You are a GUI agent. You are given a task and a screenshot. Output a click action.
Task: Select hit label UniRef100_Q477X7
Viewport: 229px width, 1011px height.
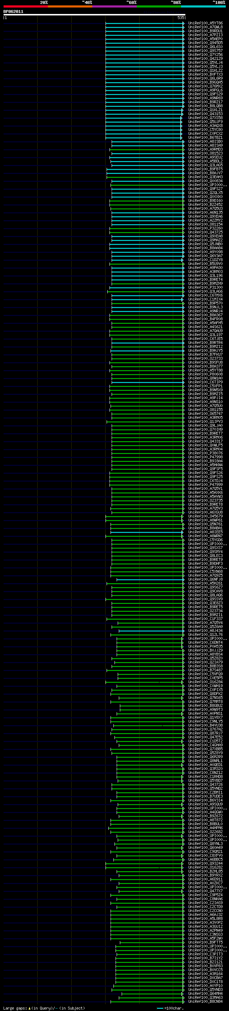(x=205, y=891)
